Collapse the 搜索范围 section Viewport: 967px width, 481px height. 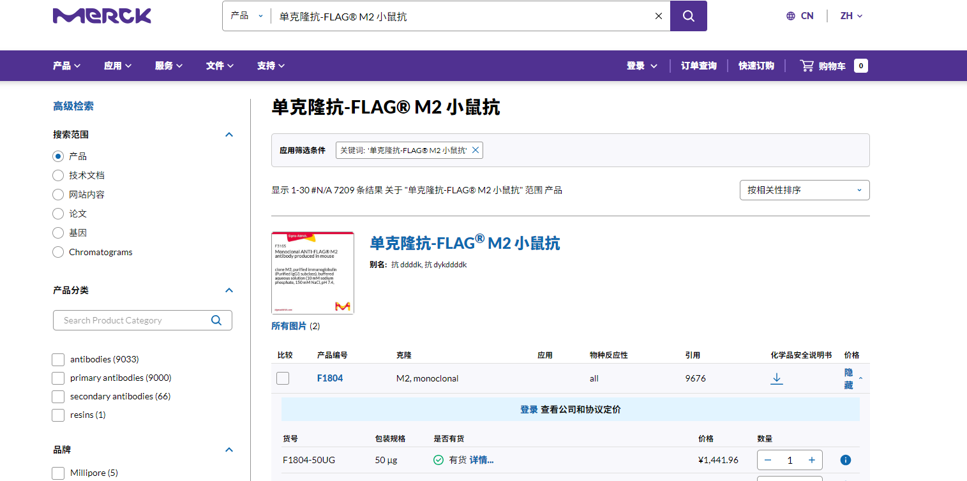click(229, 135)
